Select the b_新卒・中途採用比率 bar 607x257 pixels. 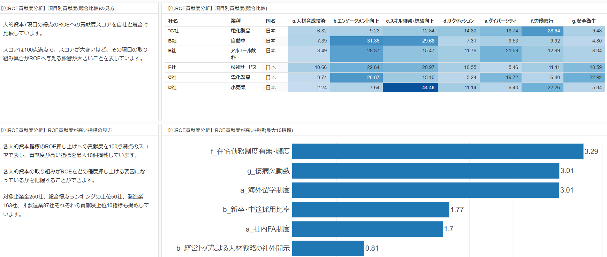click(370, 210)
